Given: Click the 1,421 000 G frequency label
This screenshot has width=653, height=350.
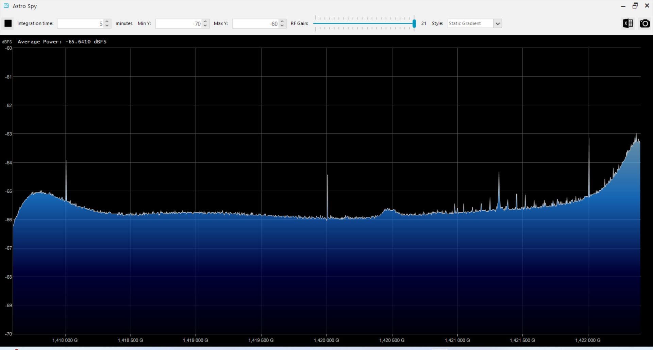Looking at the screenshot, I should pos(457,340).
